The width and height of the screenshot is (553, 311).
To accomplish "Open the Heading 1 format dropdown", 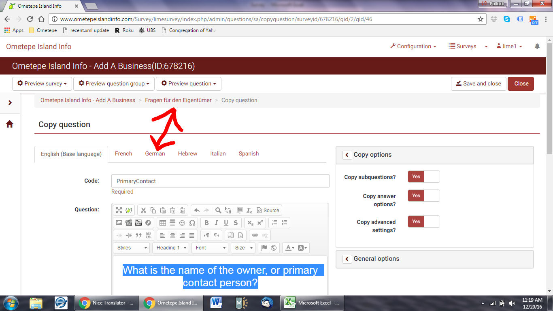I will pos(171,248).
